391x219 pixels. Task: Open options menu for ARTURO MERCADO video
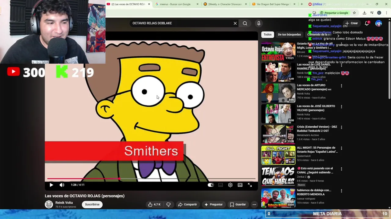342,86
